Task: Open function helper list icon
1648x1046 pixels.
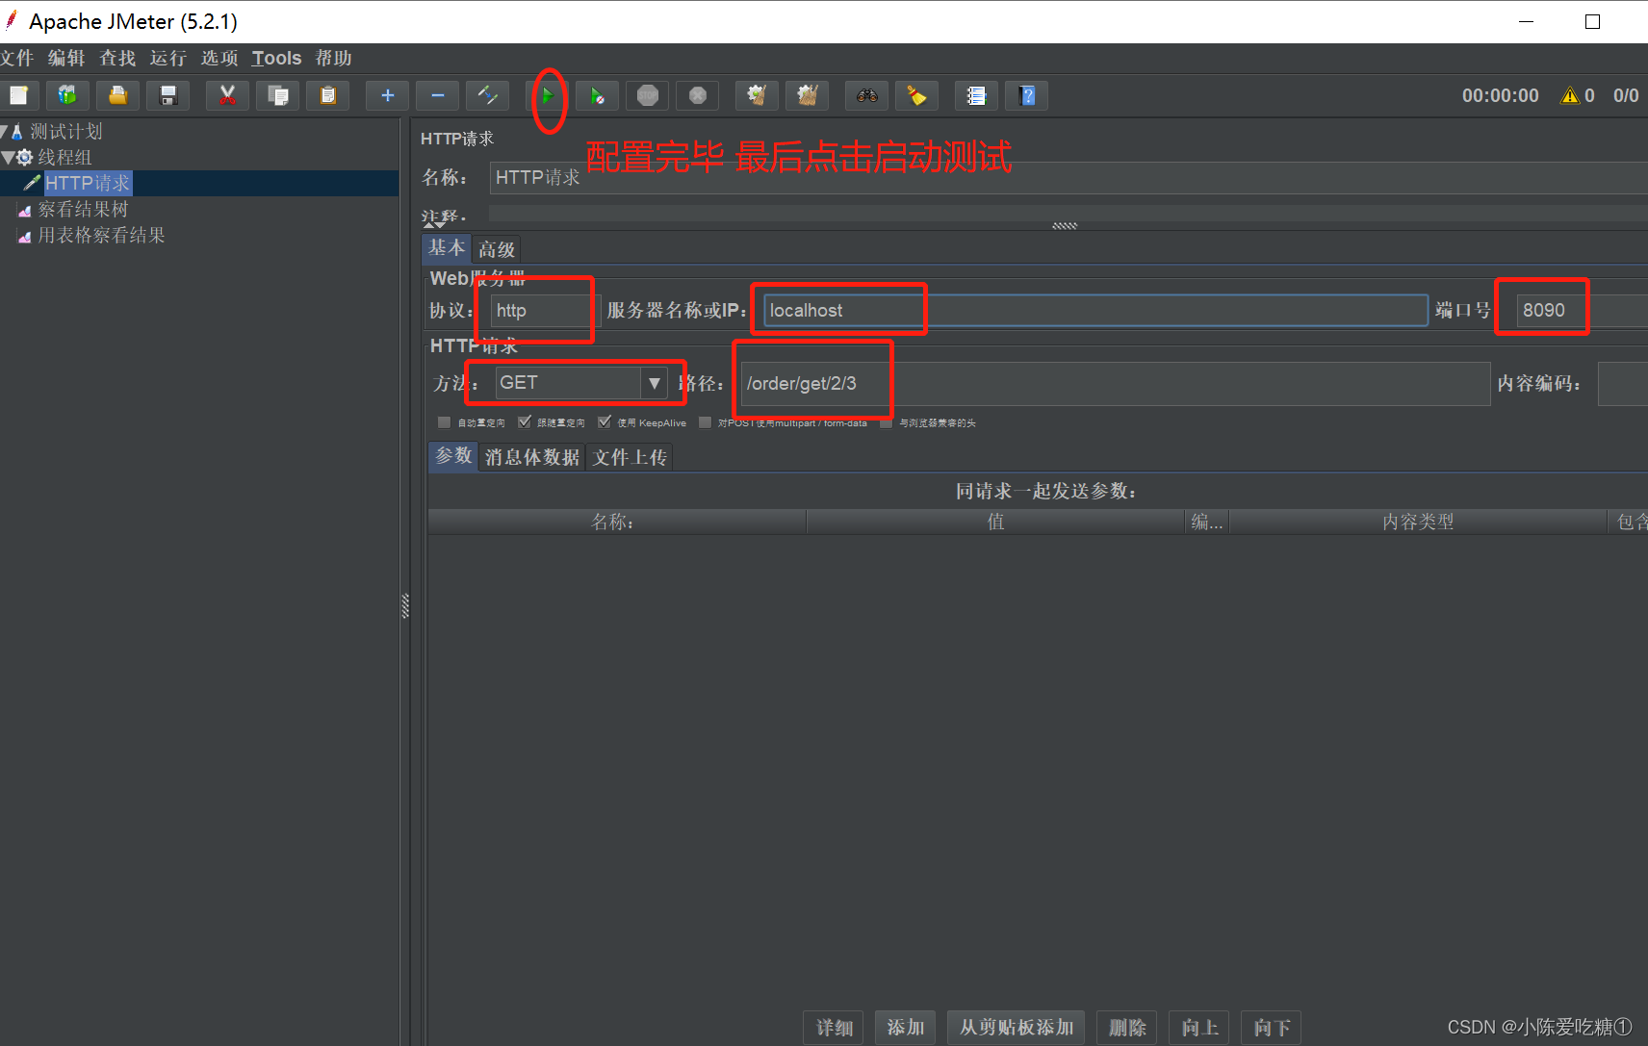Action: point(976,95)
